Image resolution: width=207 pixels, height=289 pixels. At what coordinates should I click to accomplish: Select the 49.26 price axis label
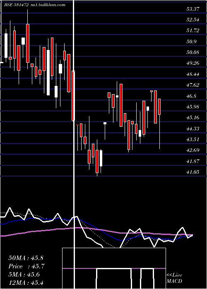pyautogui.click(x=193, y=63)
